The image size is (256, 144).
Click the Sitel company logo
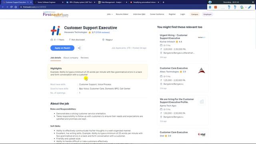point(202,134)
